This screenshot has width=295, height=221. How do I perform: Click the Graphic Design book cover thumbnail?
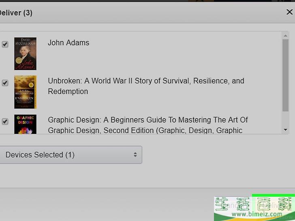(26, 124)
